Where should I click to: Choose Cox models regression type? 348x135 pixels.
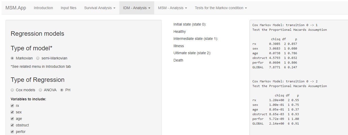coord(12,90)
